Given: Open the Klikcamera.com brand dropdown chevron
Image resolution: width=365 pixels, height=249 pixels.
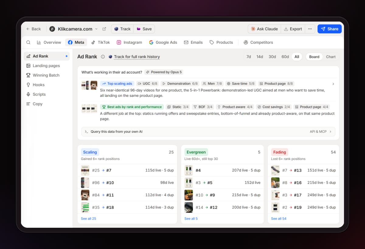Looking at the screenshot, I should (x=96, y=29).
